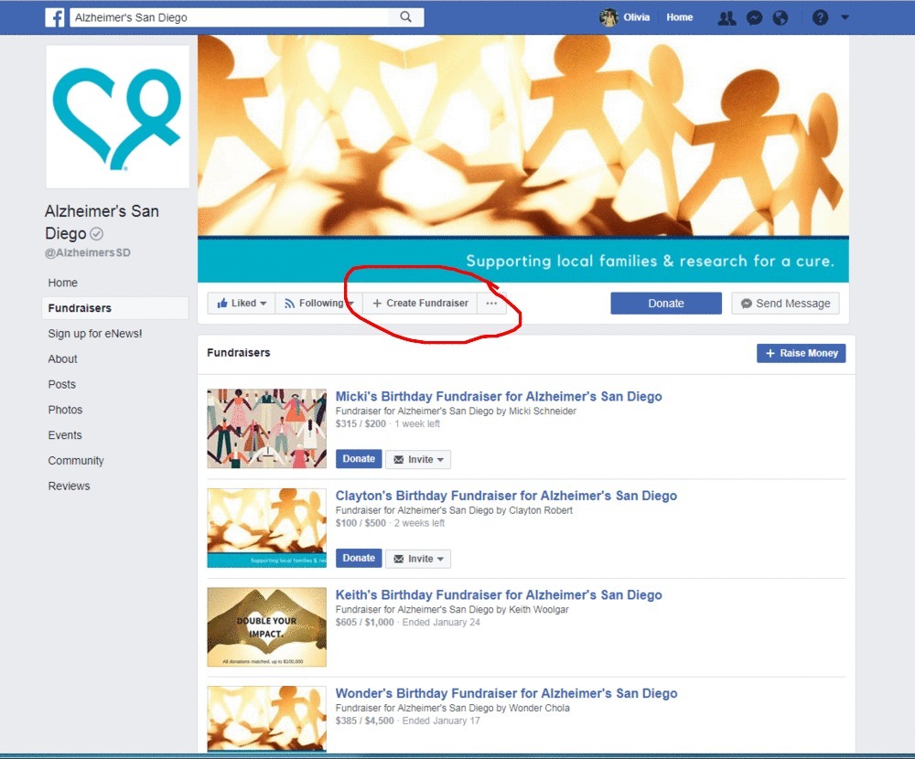Open Olivia's profile name link
The width and height of the screenshot is (915, 759).
coord(636,17)
